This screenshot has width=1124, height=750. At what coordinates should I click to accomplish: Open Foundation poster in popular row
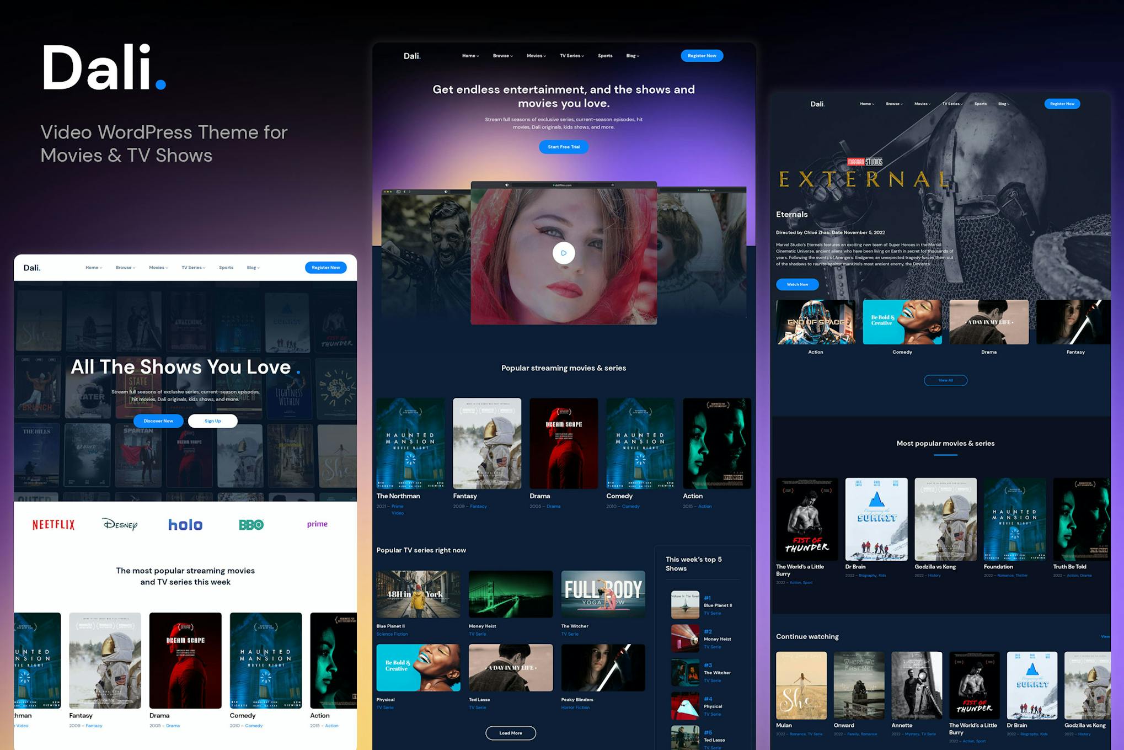[x=1015, y=519]
